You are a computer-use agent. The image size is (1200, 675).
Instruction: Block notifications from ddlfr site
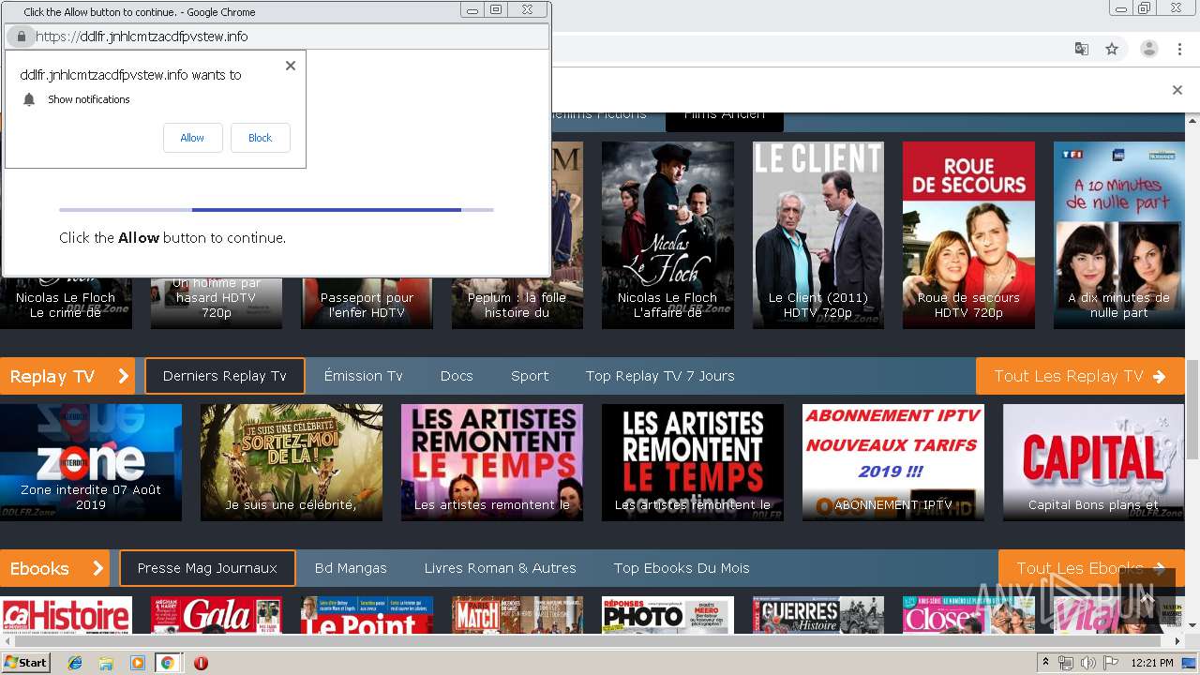tap(260, 138)
